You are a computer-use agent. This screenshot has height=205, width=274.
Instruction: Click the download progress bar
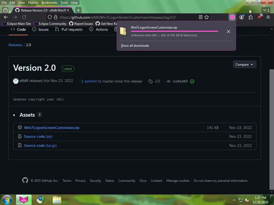tap(174, 31)
